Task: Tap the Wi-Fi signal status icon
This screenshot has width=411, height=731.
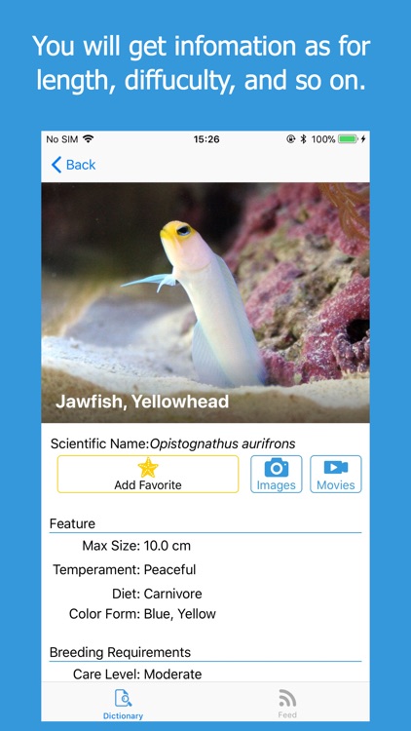Action: [x=88, y=138]
